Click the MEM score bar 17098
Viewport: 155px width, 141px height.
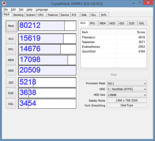click(x=47, y=60)
